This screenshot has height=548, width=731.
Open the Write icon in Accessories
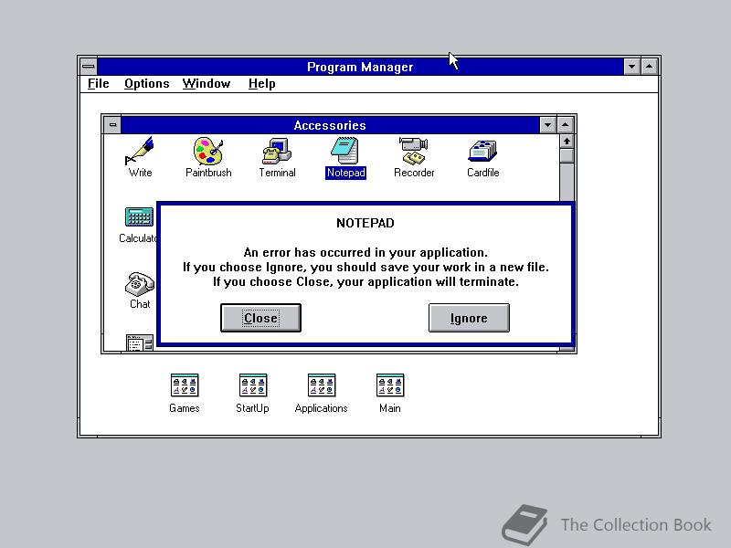pos(140,151)
